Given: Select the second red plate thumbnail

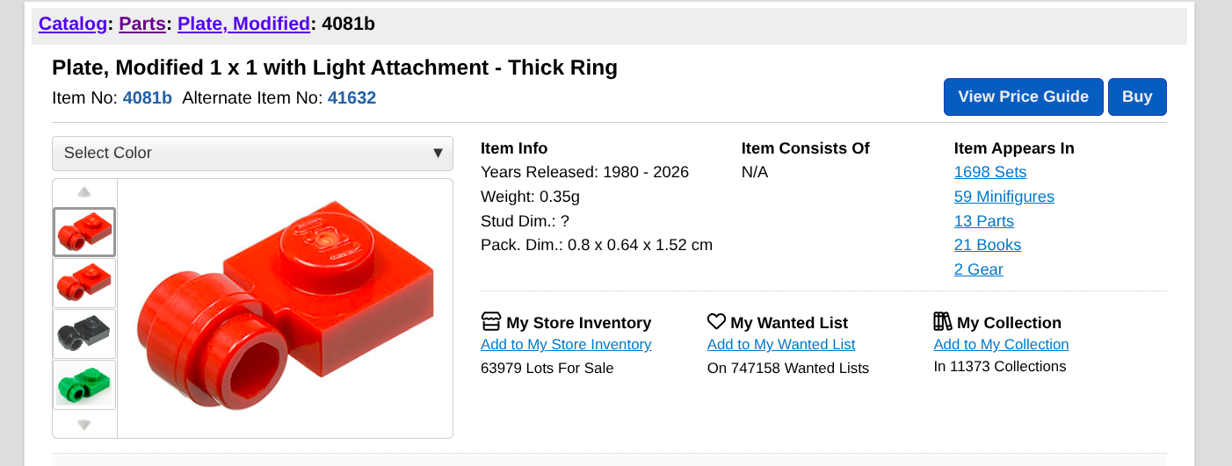Looking at the screenshot, I should click(84, 283).
